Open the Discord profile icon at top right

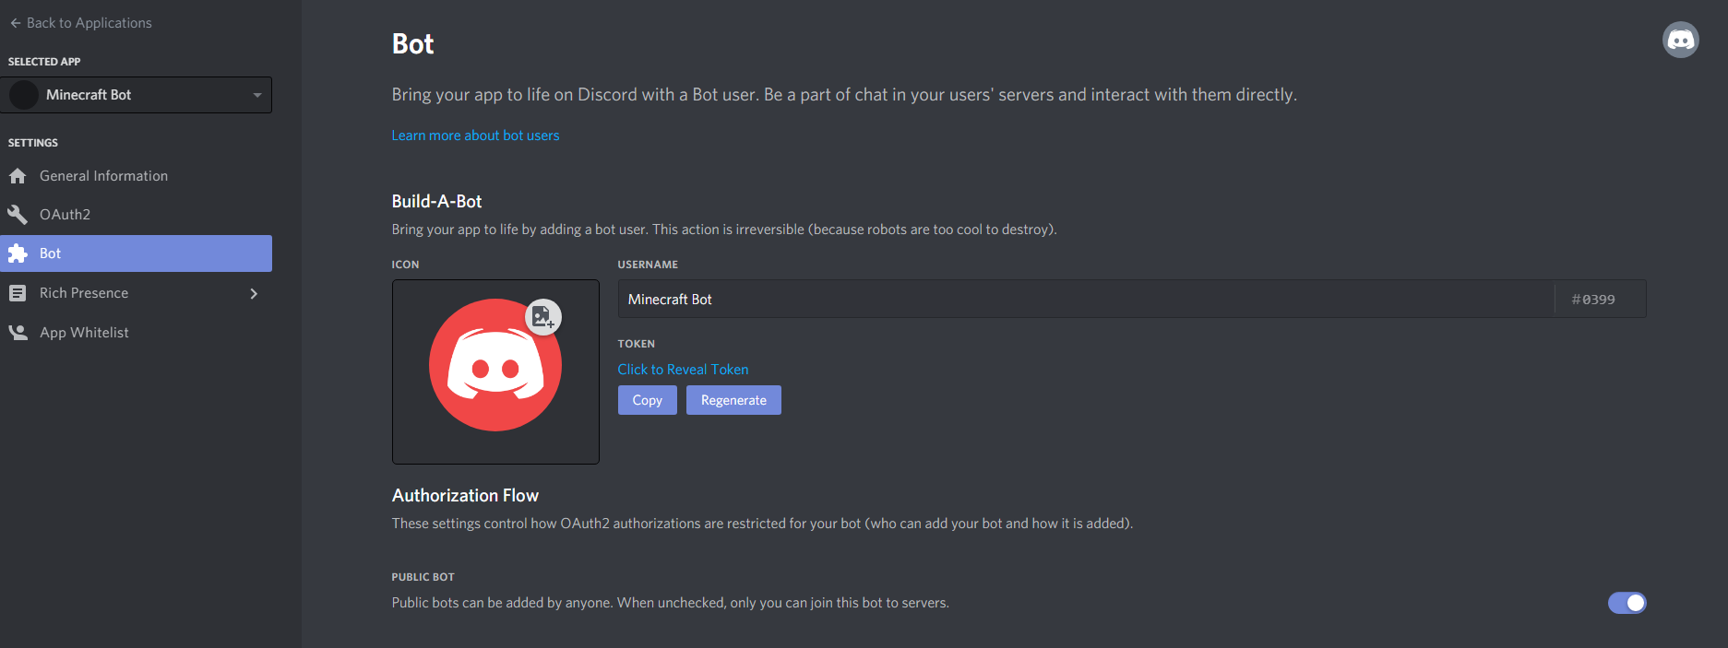coord(1680,40)
